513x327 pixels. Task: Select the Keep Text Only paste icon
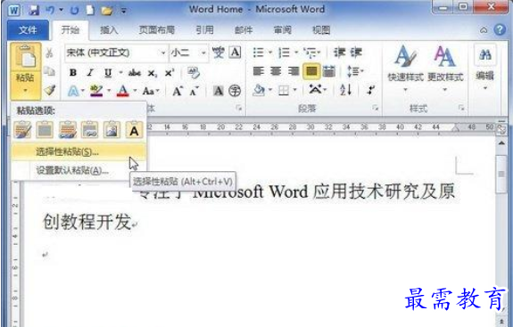click(x=135, y=130)
